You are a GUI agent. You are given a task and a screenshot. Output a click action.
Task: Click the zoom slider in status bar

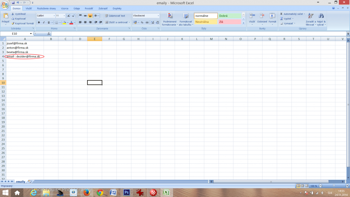coord(334,186)
